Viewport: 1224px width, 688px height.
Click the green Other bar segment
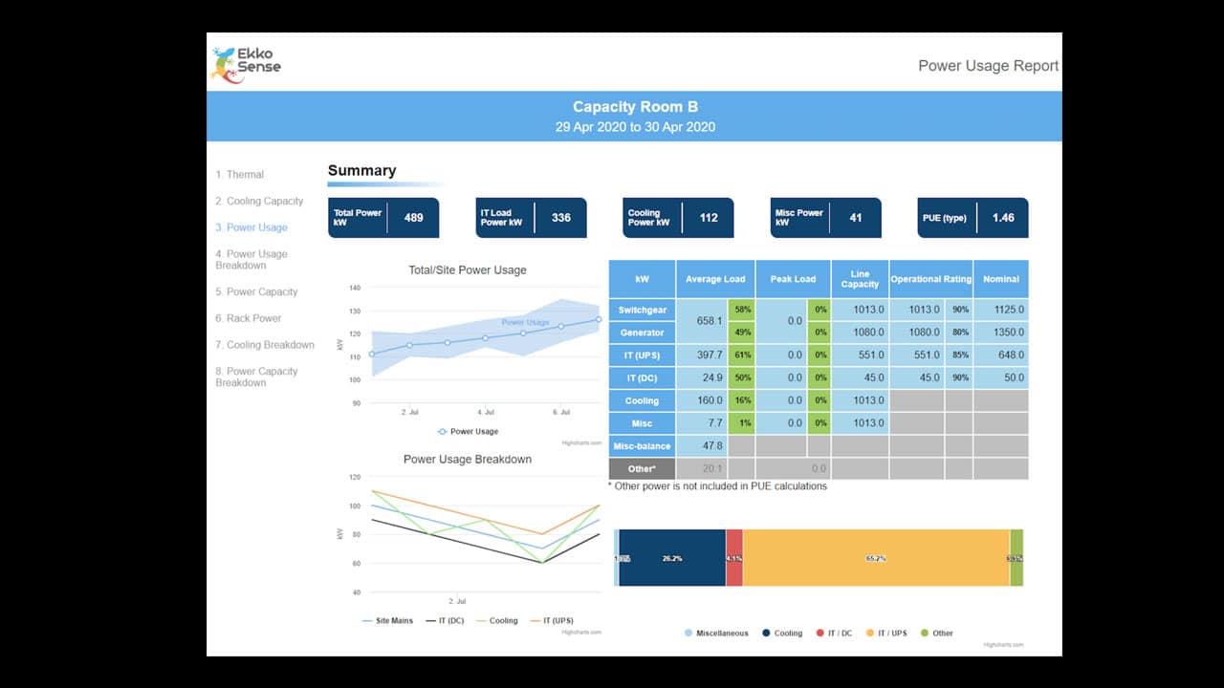(1016, 558)
